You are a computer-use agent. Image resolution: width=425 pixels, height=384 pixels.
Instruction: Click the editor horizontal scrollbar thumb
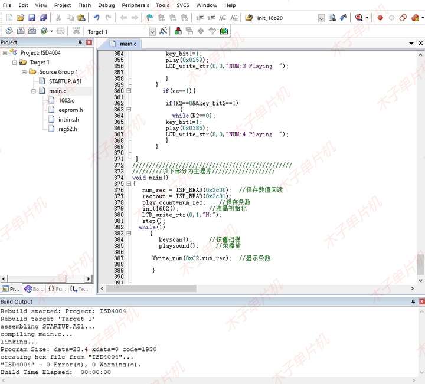151,288
